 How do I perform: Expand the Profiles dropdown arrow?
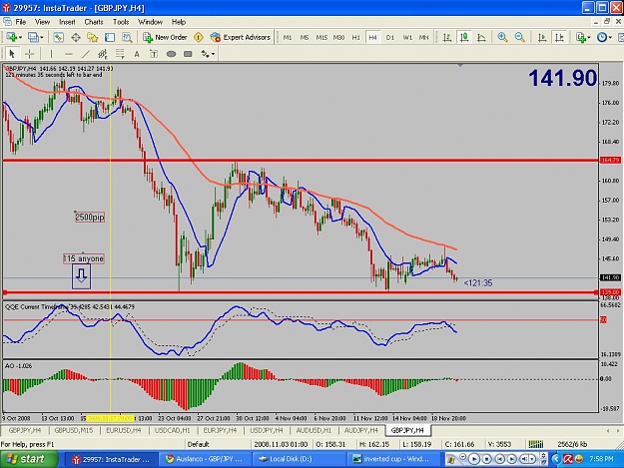click(x=41, y=38)
